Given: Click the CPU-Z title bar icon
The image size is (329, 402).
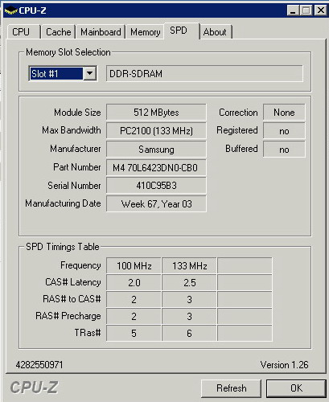Looking at the screenshot, I should point(11,10).
